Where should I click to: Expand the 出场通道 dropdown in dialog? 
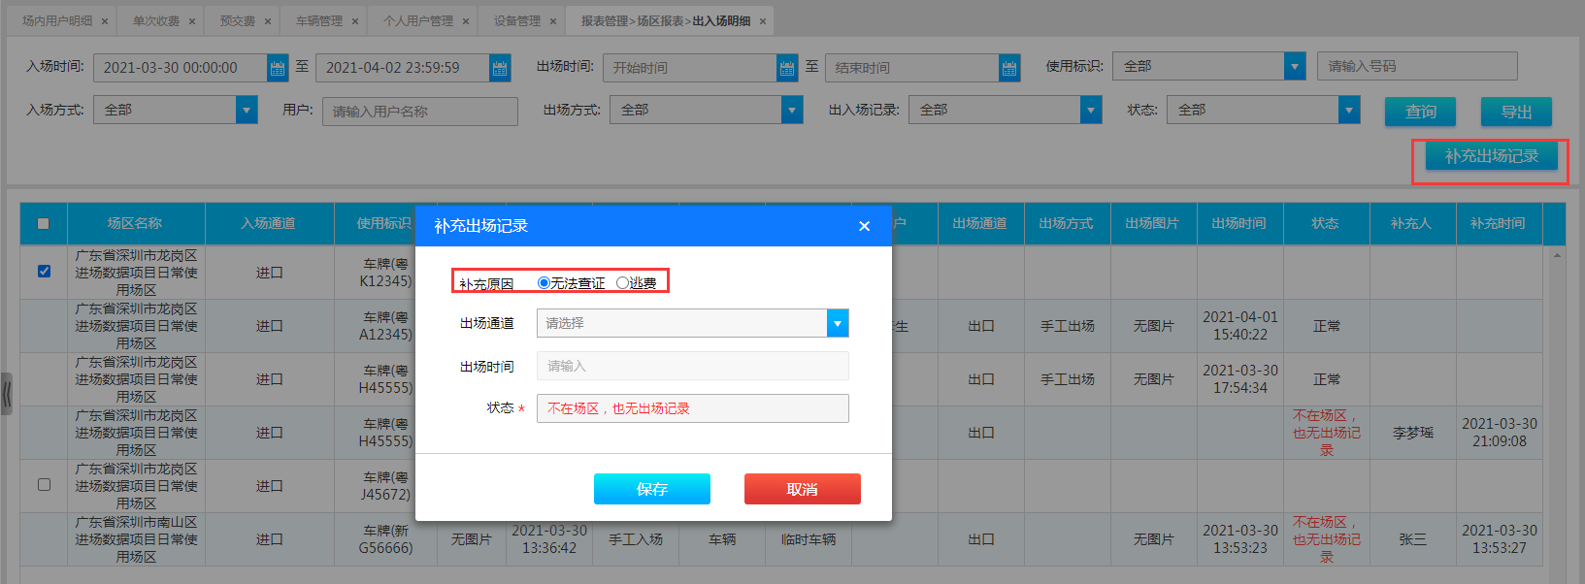click(x=837, y=323)
